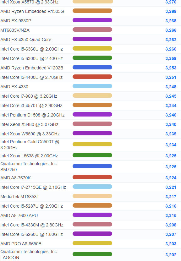This screenshot has width=181, height=261.
Task: Select the 3,258 score value
Action: [171, 58]
